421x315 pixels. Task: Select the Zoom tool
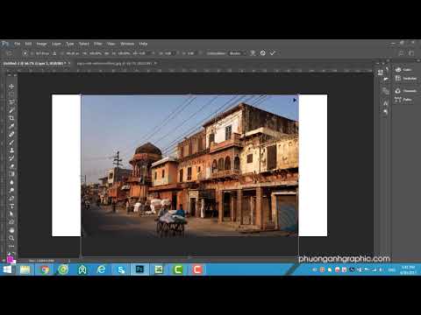point(11,238)
